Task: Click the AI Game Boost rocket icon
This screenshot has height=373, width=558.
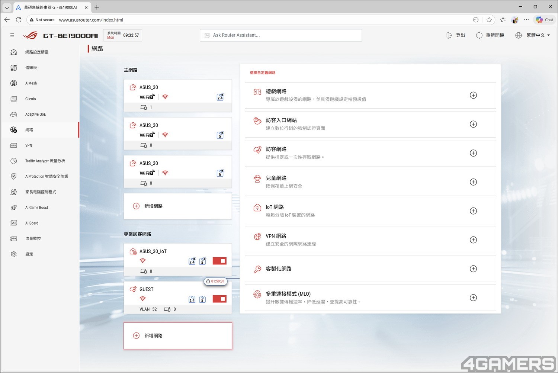Action: pyautogui.click(x=14, y=208)
